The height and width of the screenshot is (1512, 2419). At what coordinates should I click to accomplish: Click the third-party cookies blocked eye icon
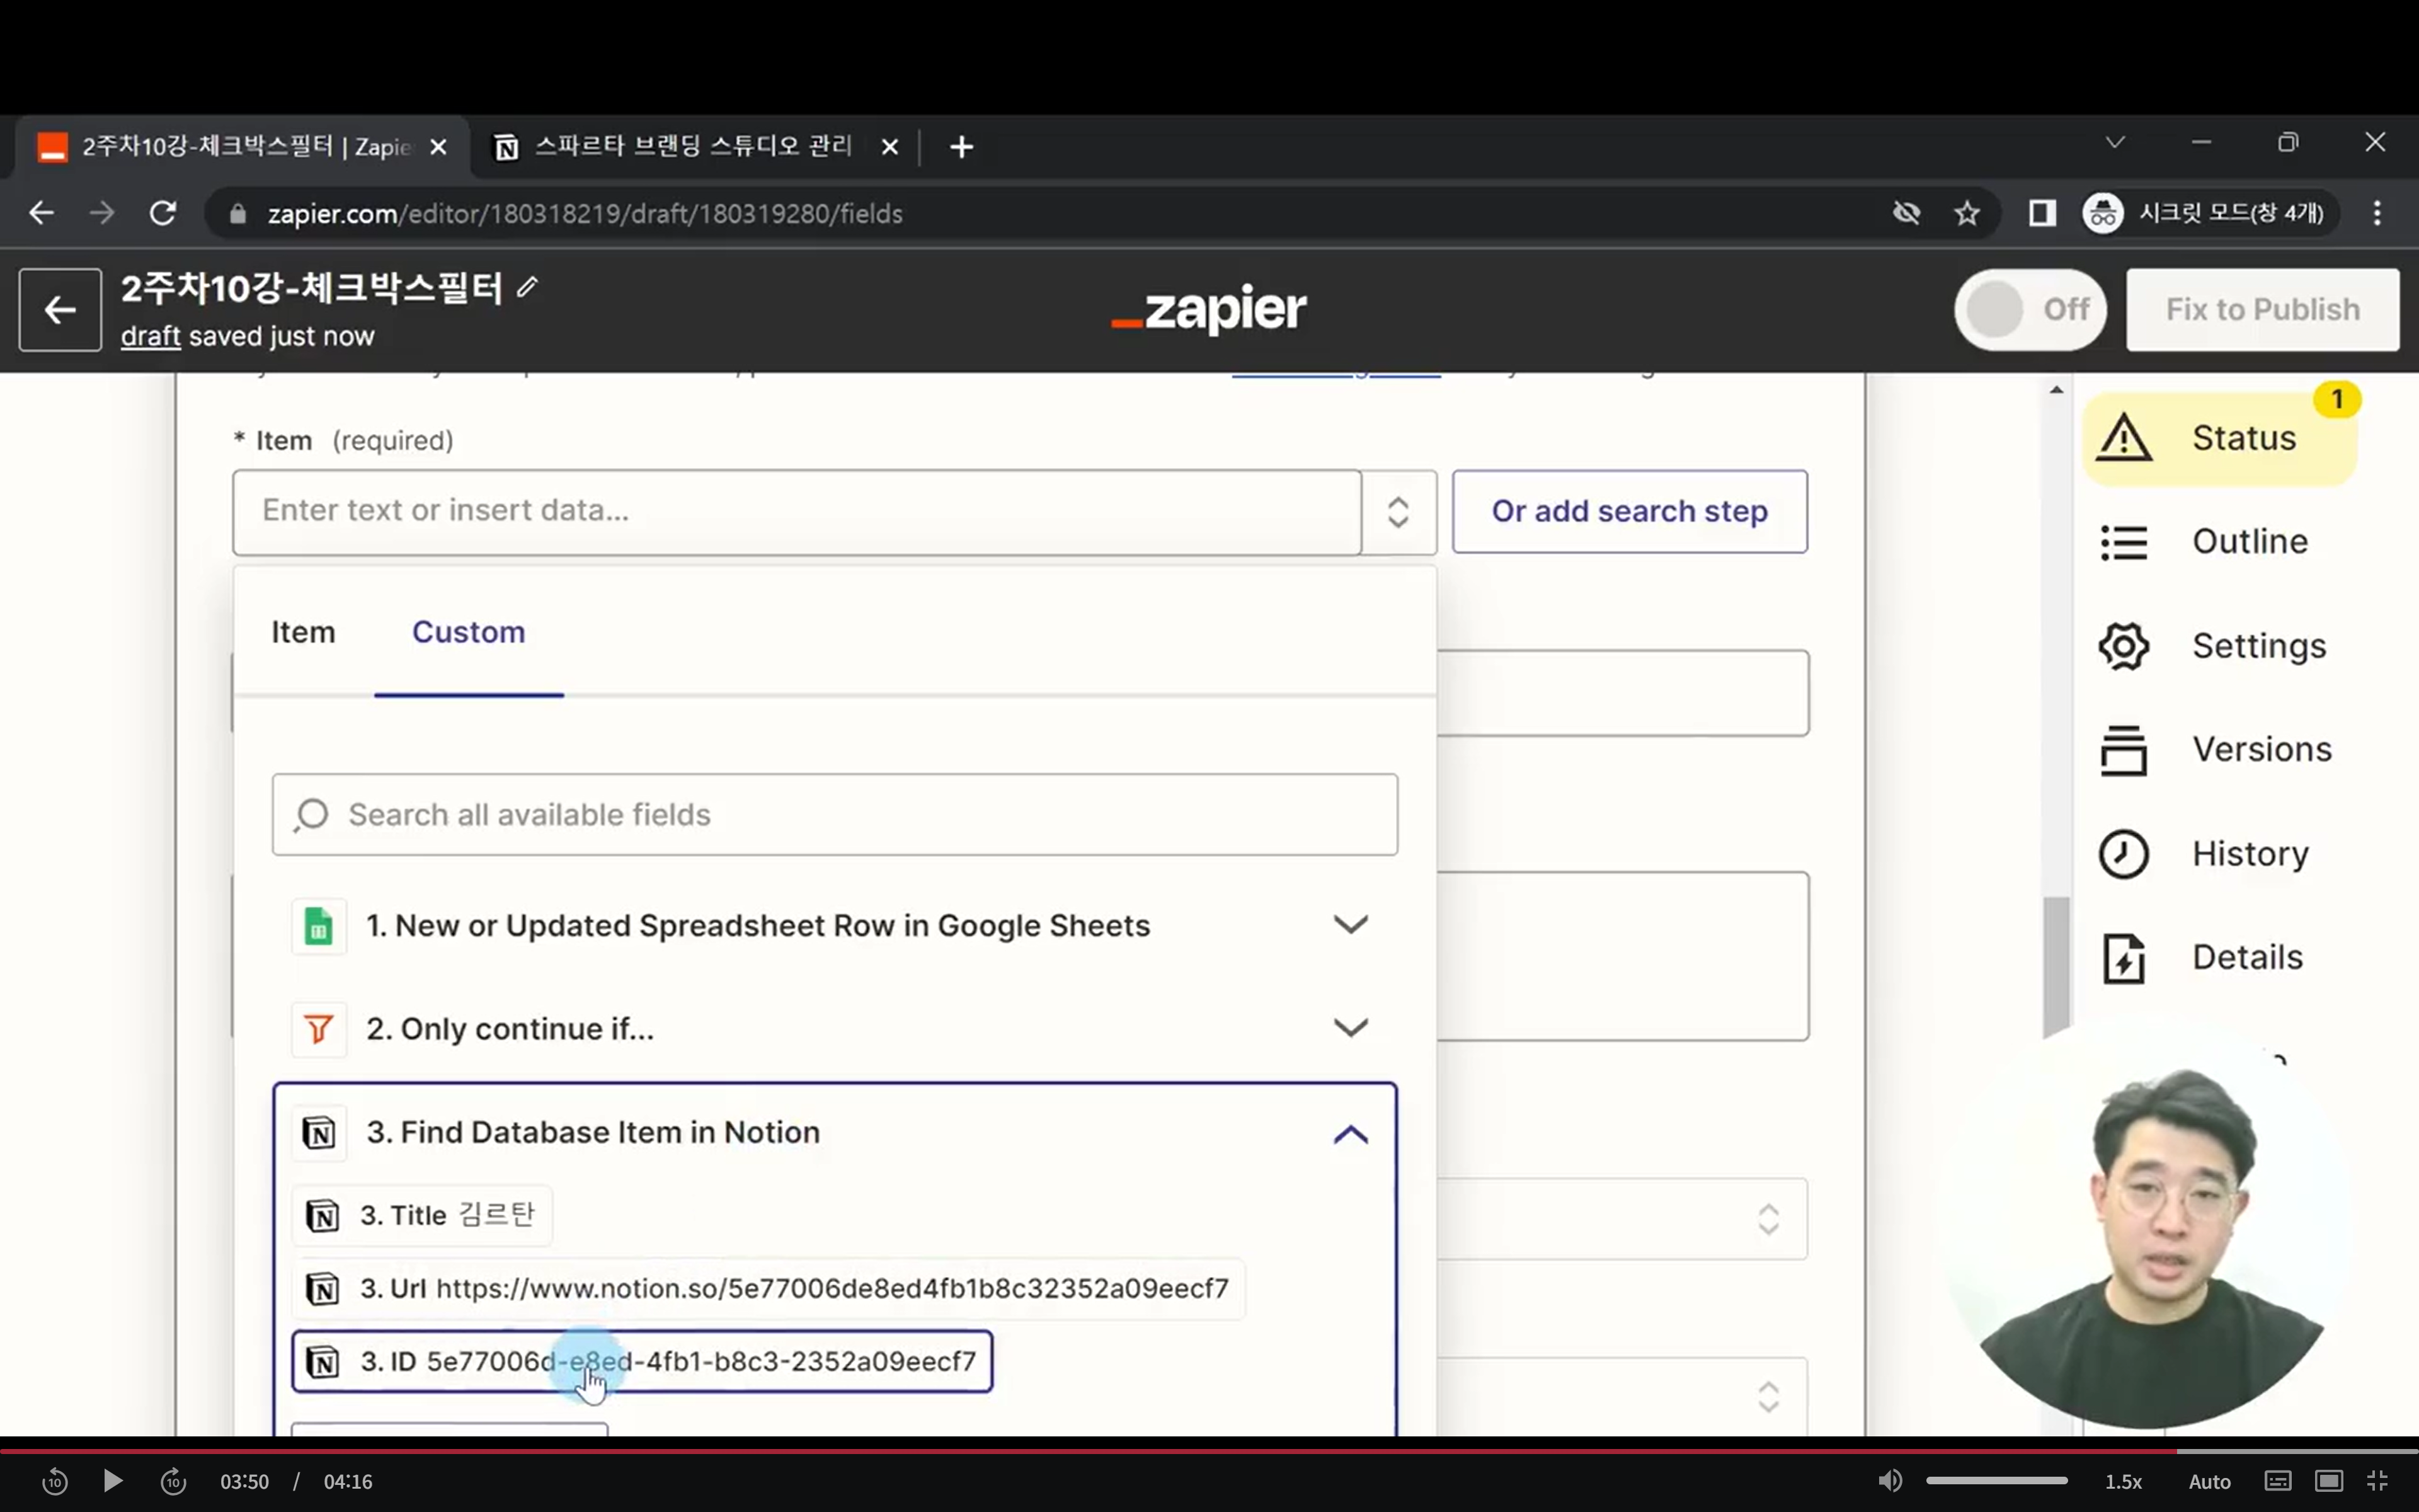(x=1906, y=213)
